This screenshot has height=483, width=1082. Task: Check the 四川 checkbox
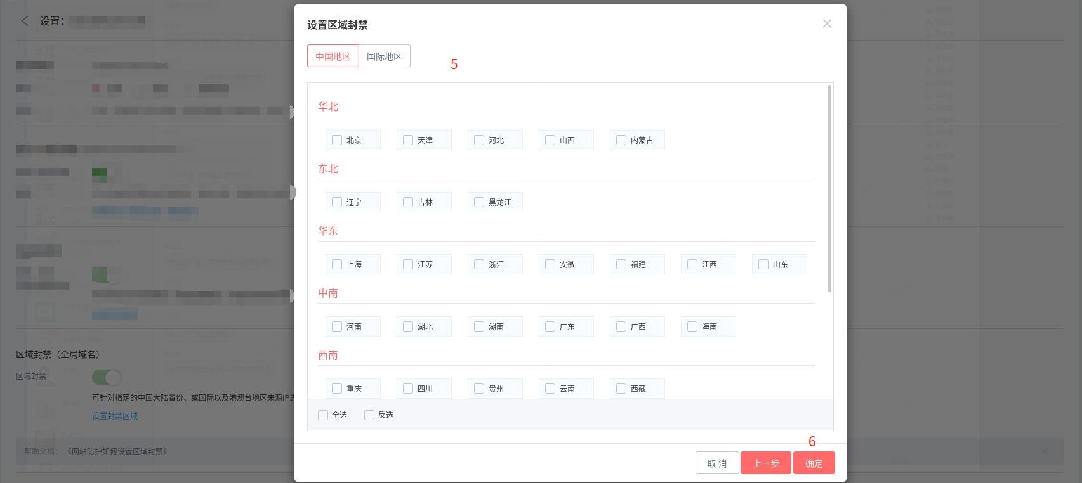(408, 389)
